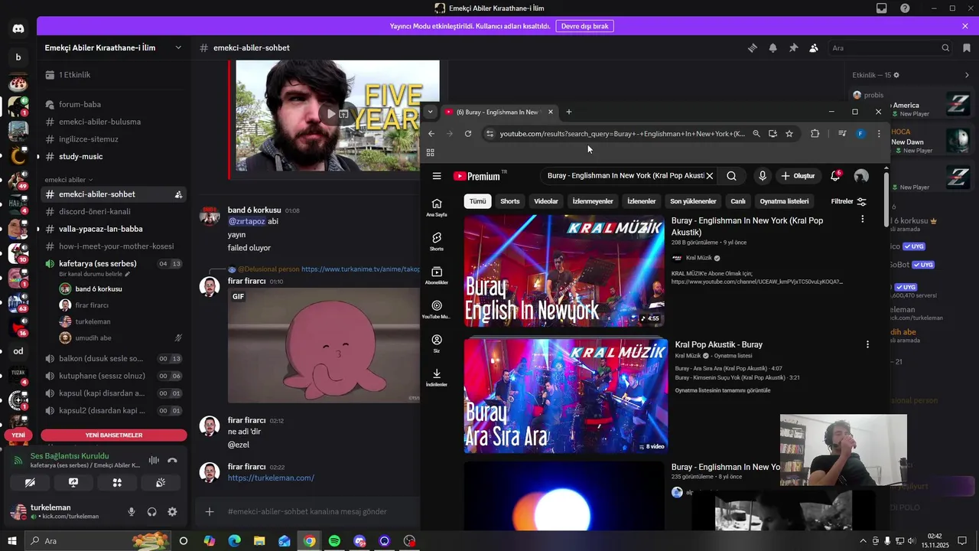Open the how-i-meet-your-mother-kosesi channel
The image size is (979, 551).
[115, 246]
